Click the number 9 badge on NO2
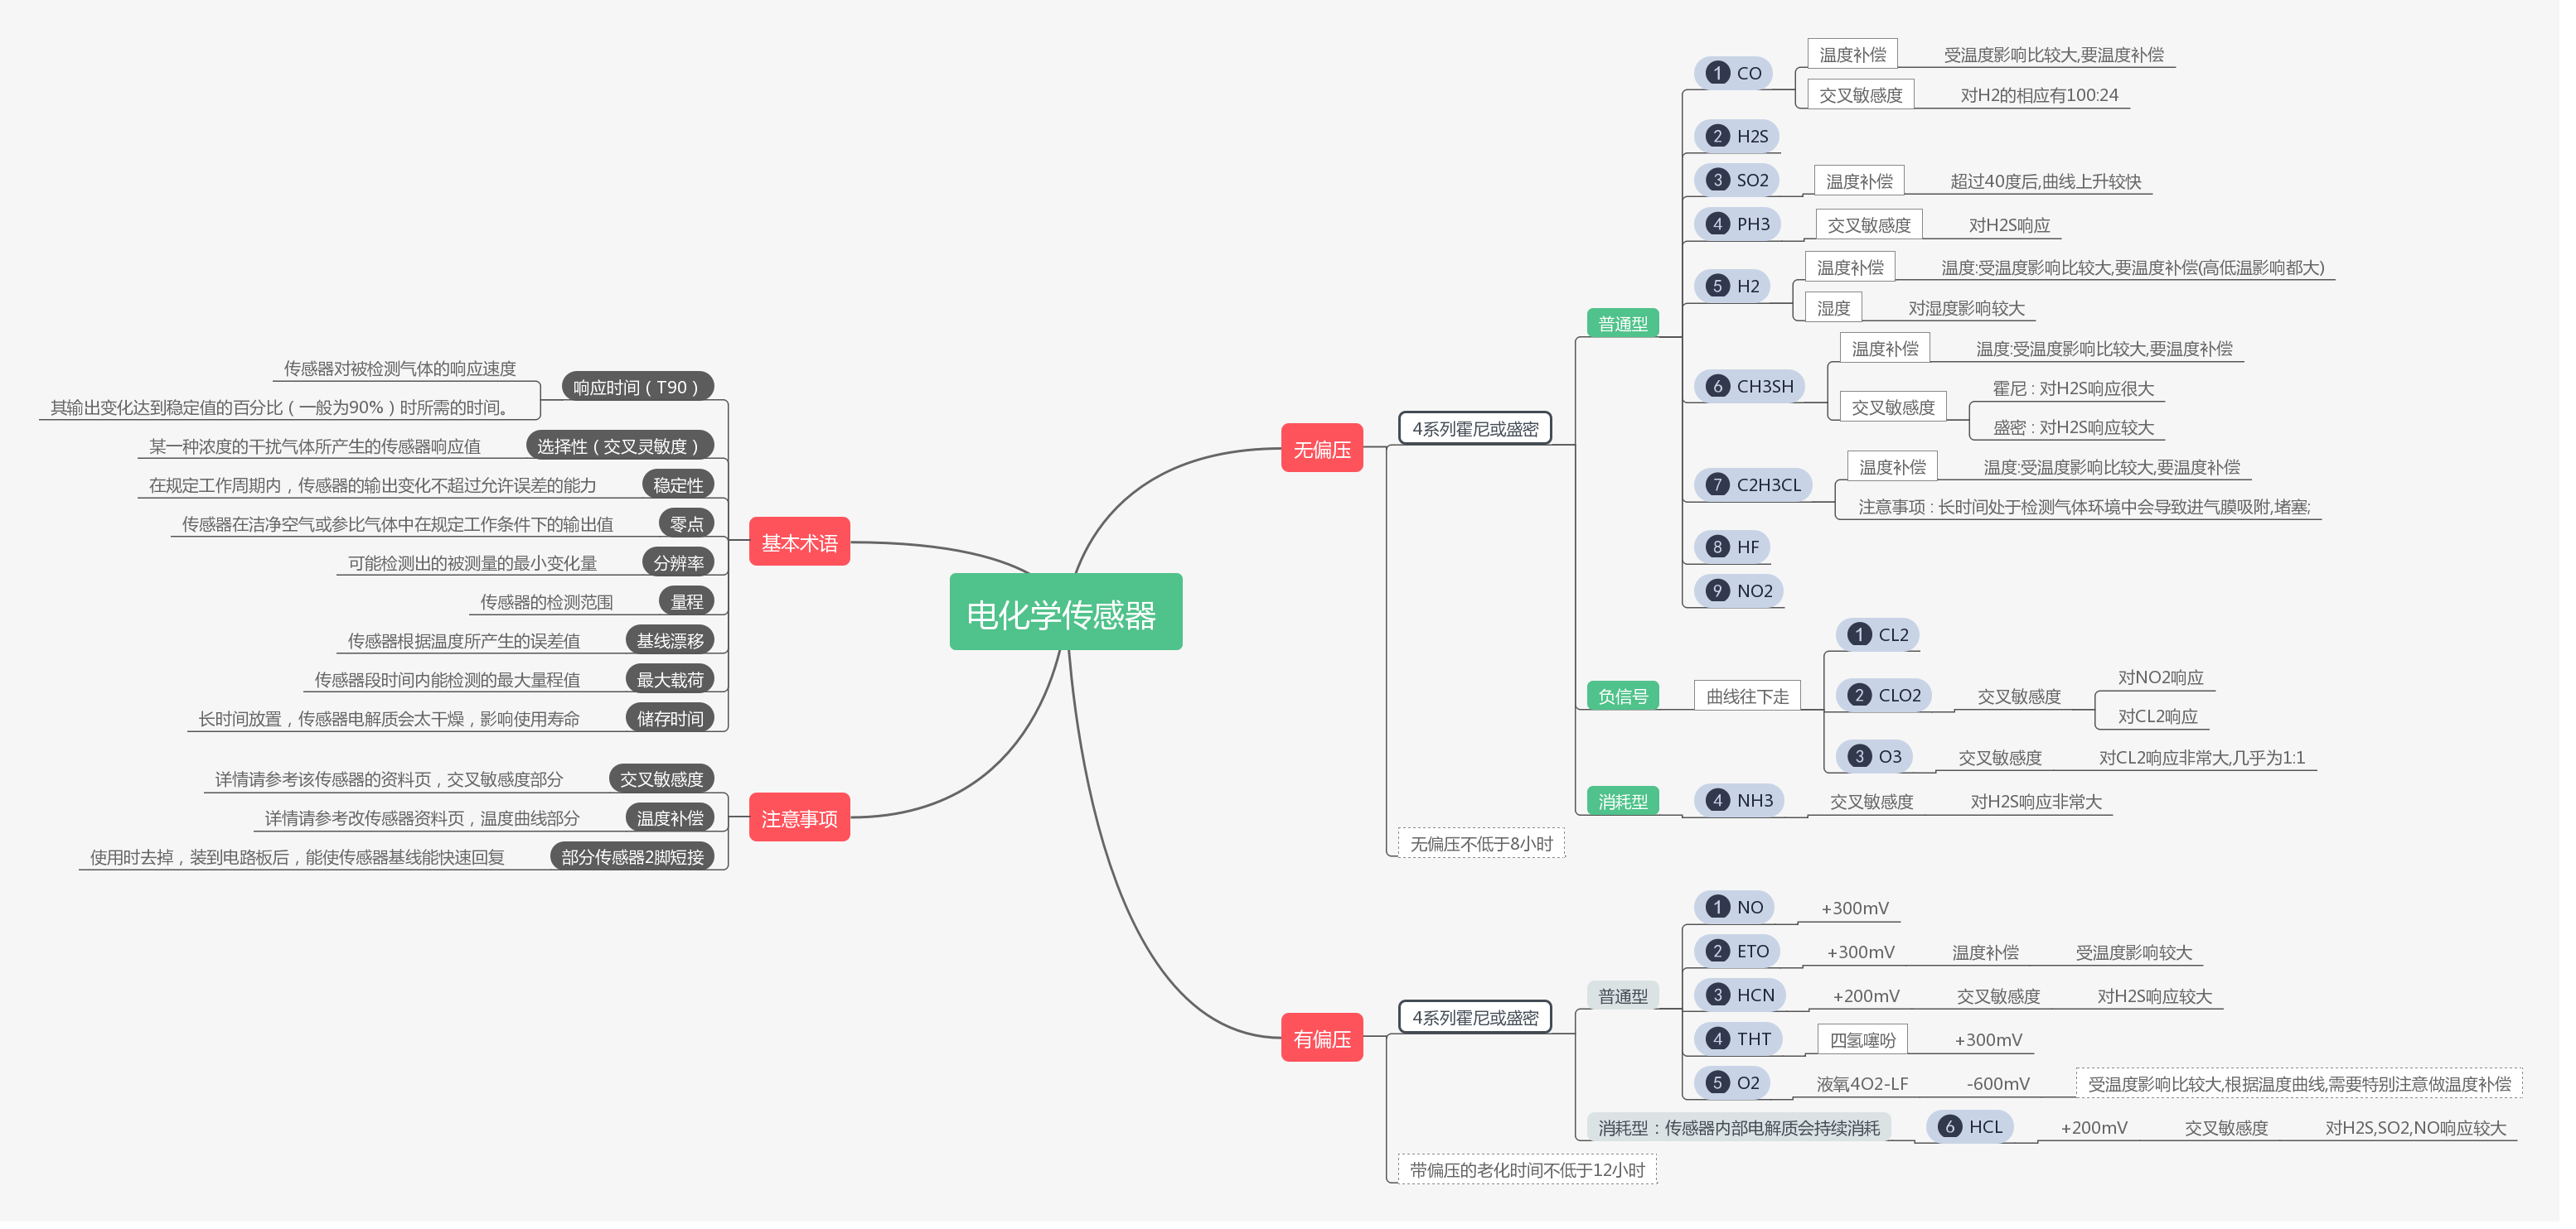Viewport: 2576px width, 1229px height. (1717, 590)
